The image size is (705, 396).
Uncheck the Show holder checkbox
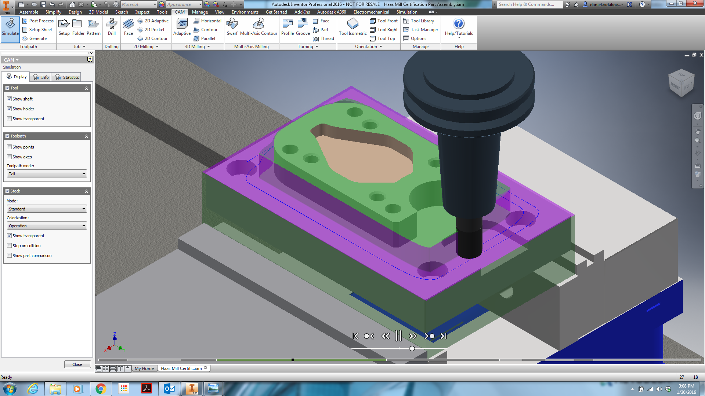[10, 109]
